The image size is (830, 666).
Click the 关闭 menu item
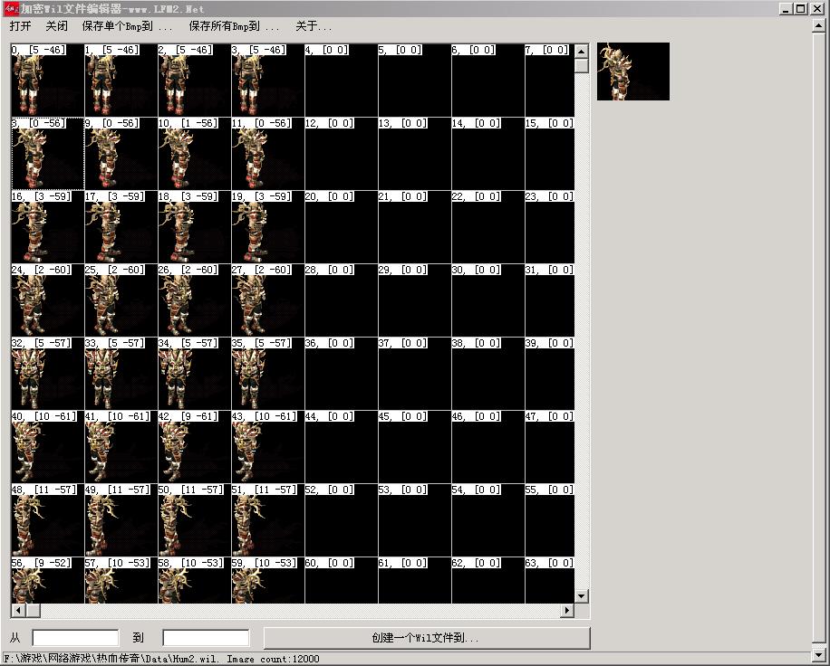[x=56, y=26]
